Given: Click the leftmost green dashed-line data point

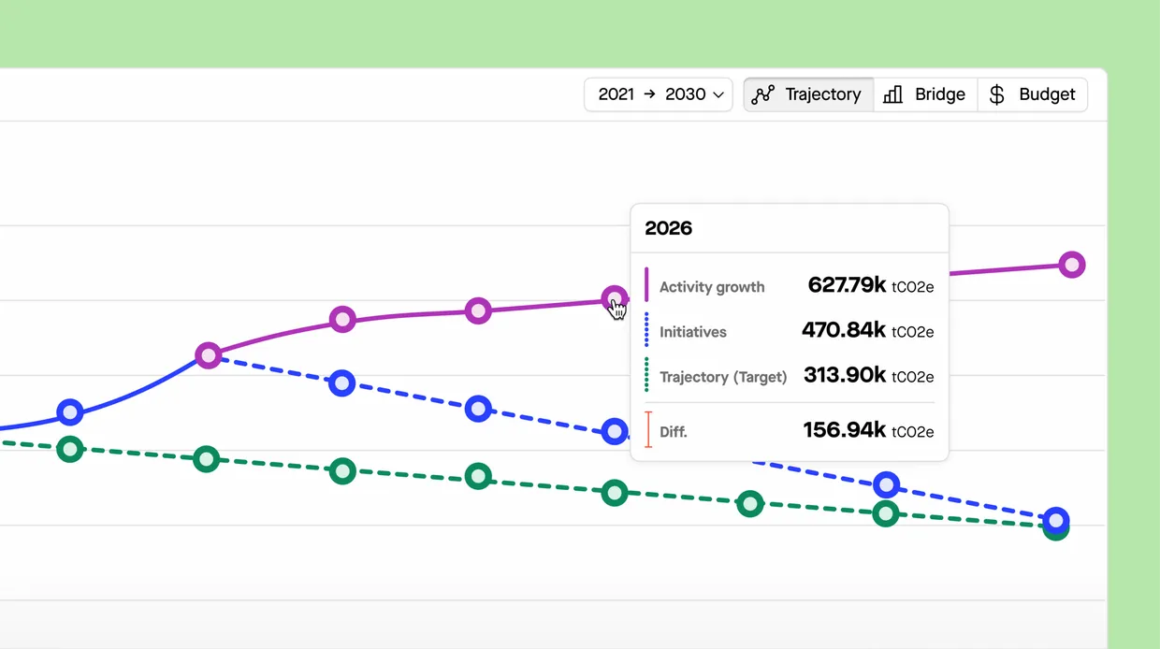Looking at the screenshot, I should pyautogui.click(x=70, y=450).
